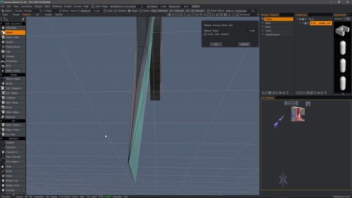Screen dimensions: 352x198
Task: Select the Slide Edges tool
Action: [13, 112]
